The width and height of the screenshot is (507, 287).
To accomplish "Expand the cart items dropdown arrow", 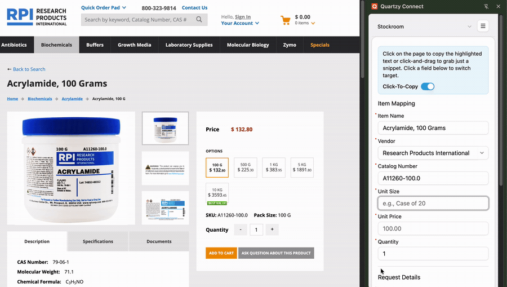I will tap(313, 23).
